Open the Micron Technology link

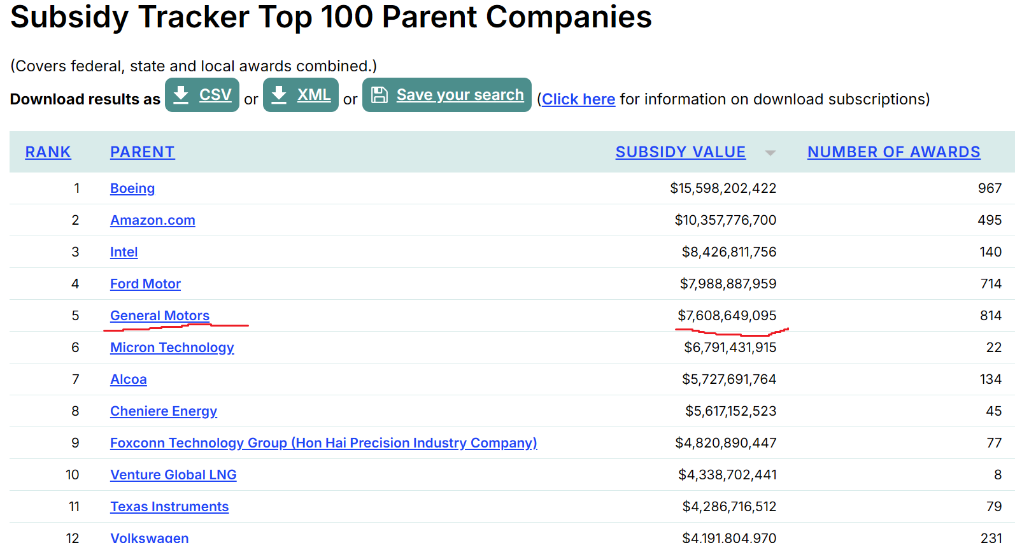[x=172, y=348]
